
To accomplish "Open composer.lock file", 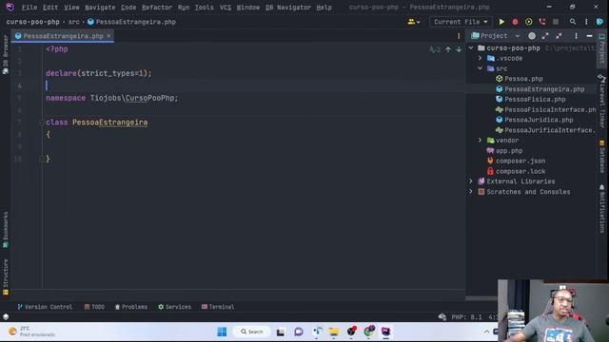I will [x=521, y=171].
